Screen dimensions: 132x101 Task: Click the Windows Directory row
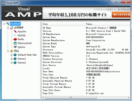pos(86,59)
